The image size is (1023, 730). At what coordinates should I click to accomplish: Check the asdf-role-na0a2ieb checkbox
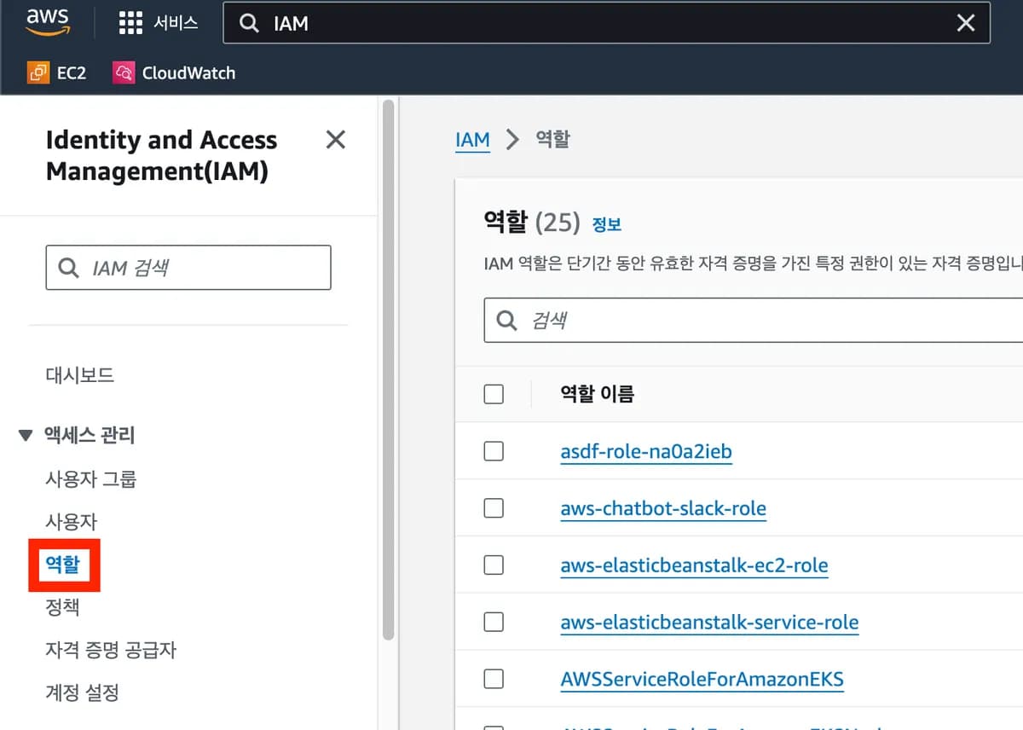pyautogui.click(x=494, y=451)
